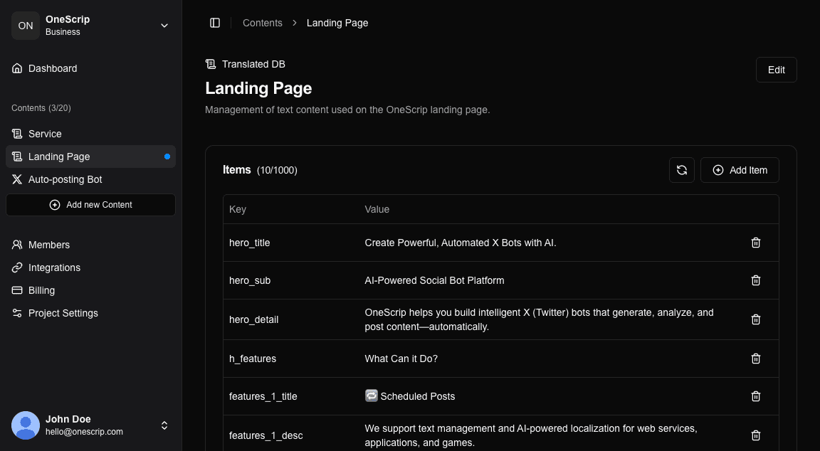Click the Translated DB scroll icon
Image resolution: width=820 pixels, height=451 pixels.
coord(211,64)
